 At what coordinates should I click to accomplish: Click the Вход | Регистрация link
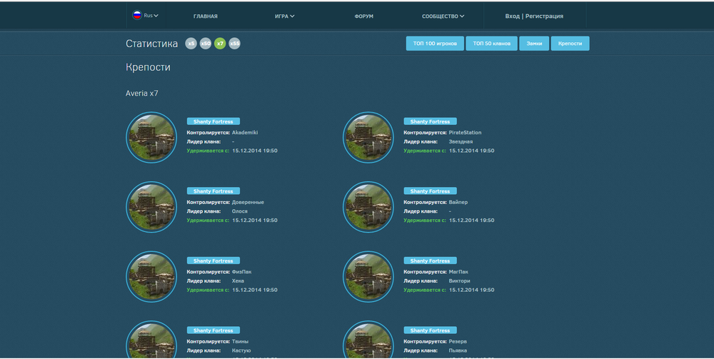pyautogui.click(x=534, y=16)
